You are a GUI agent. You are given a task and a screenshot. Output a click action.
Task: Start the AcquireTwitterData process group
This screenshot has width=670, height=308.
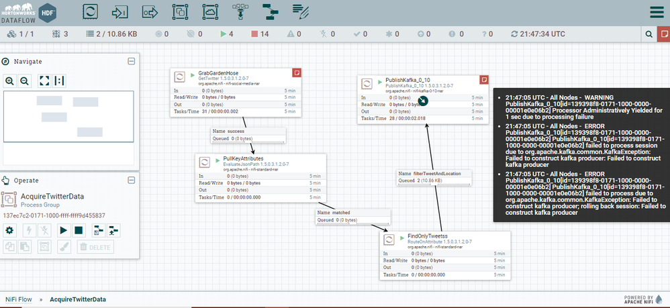pos(63,231)
